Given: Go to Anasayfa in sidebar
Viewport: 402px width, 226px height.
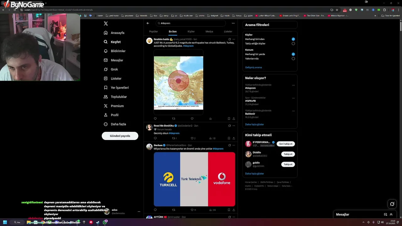Looking at the screenshot, I should tap(114, 33).
